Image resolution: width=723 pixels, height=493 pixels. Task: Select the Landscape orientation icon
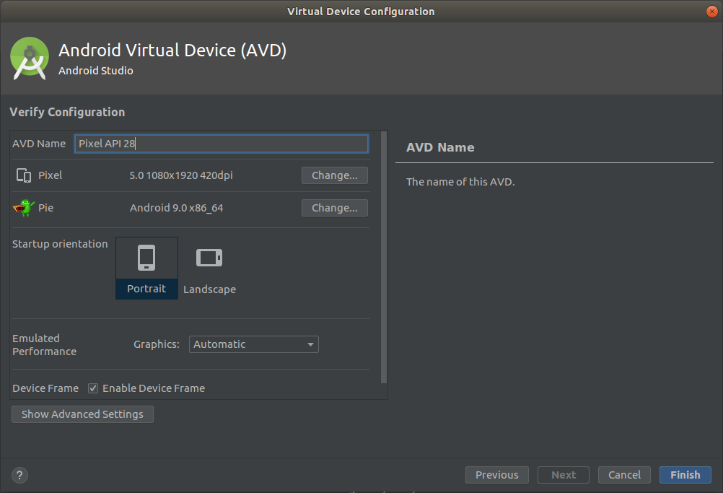pyautogui.click(x=209, y=257)
